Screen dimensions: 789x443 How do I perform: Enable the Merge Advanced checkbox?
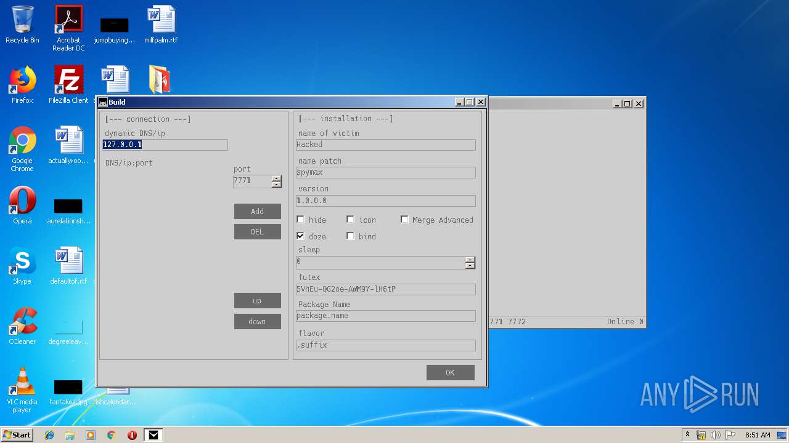(x=404, y=220)
